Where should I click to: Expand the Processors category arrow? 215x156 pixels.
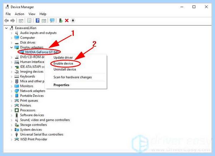pyautogui.click(x=11, y=111)
